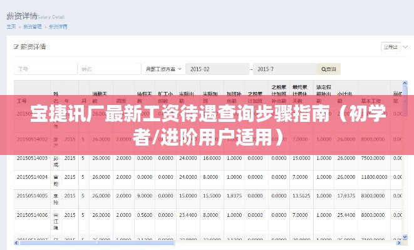
Task: Select the employee ID cell 20150514006
Action: 32,215
